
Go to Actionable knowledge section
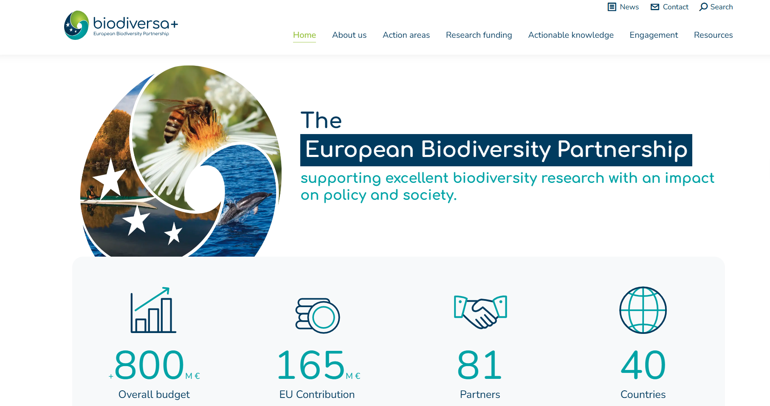(x=571, y=35)
